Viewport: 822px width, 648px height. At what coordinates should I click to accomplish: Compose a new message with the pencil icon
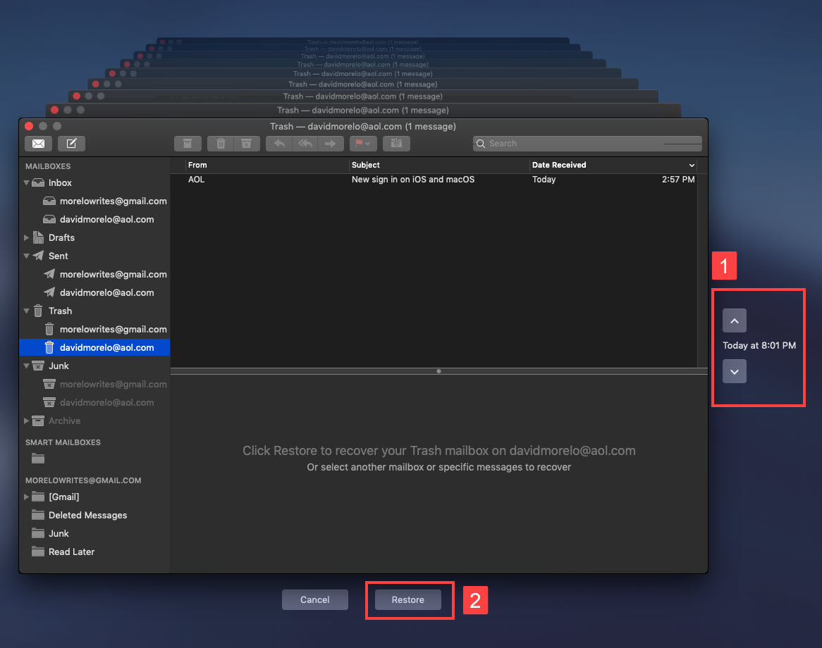71,144
